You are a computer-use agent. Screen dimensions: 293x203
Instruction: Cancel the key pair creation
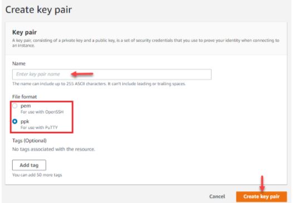[217, 196]
